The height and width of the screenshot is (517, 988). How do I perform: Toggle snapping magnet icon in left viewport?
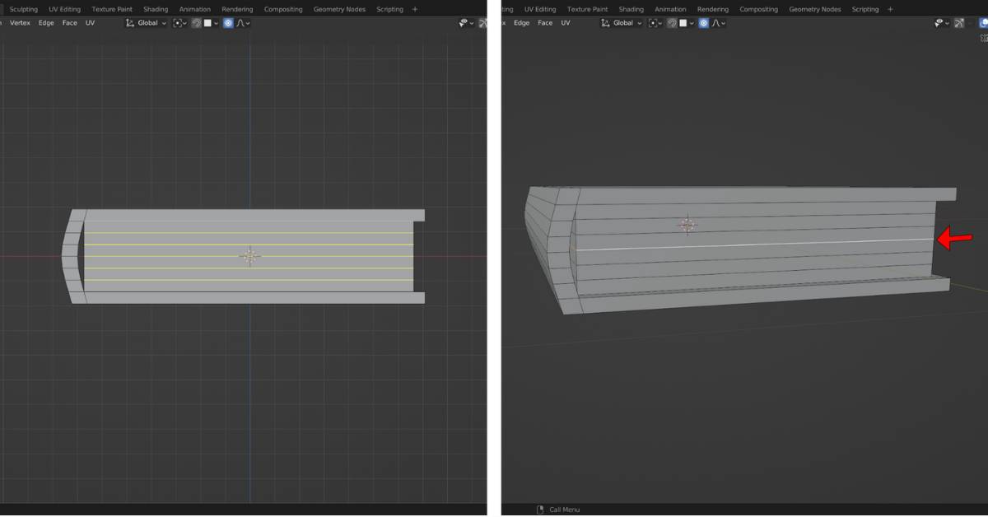click(x=197, y=23)
